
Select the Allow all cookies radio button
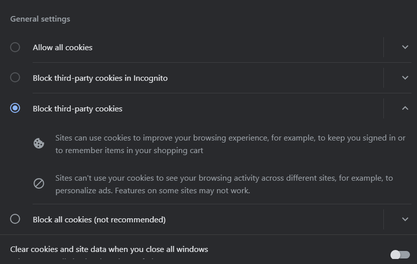pyautogui.click(x=15, y=47)
